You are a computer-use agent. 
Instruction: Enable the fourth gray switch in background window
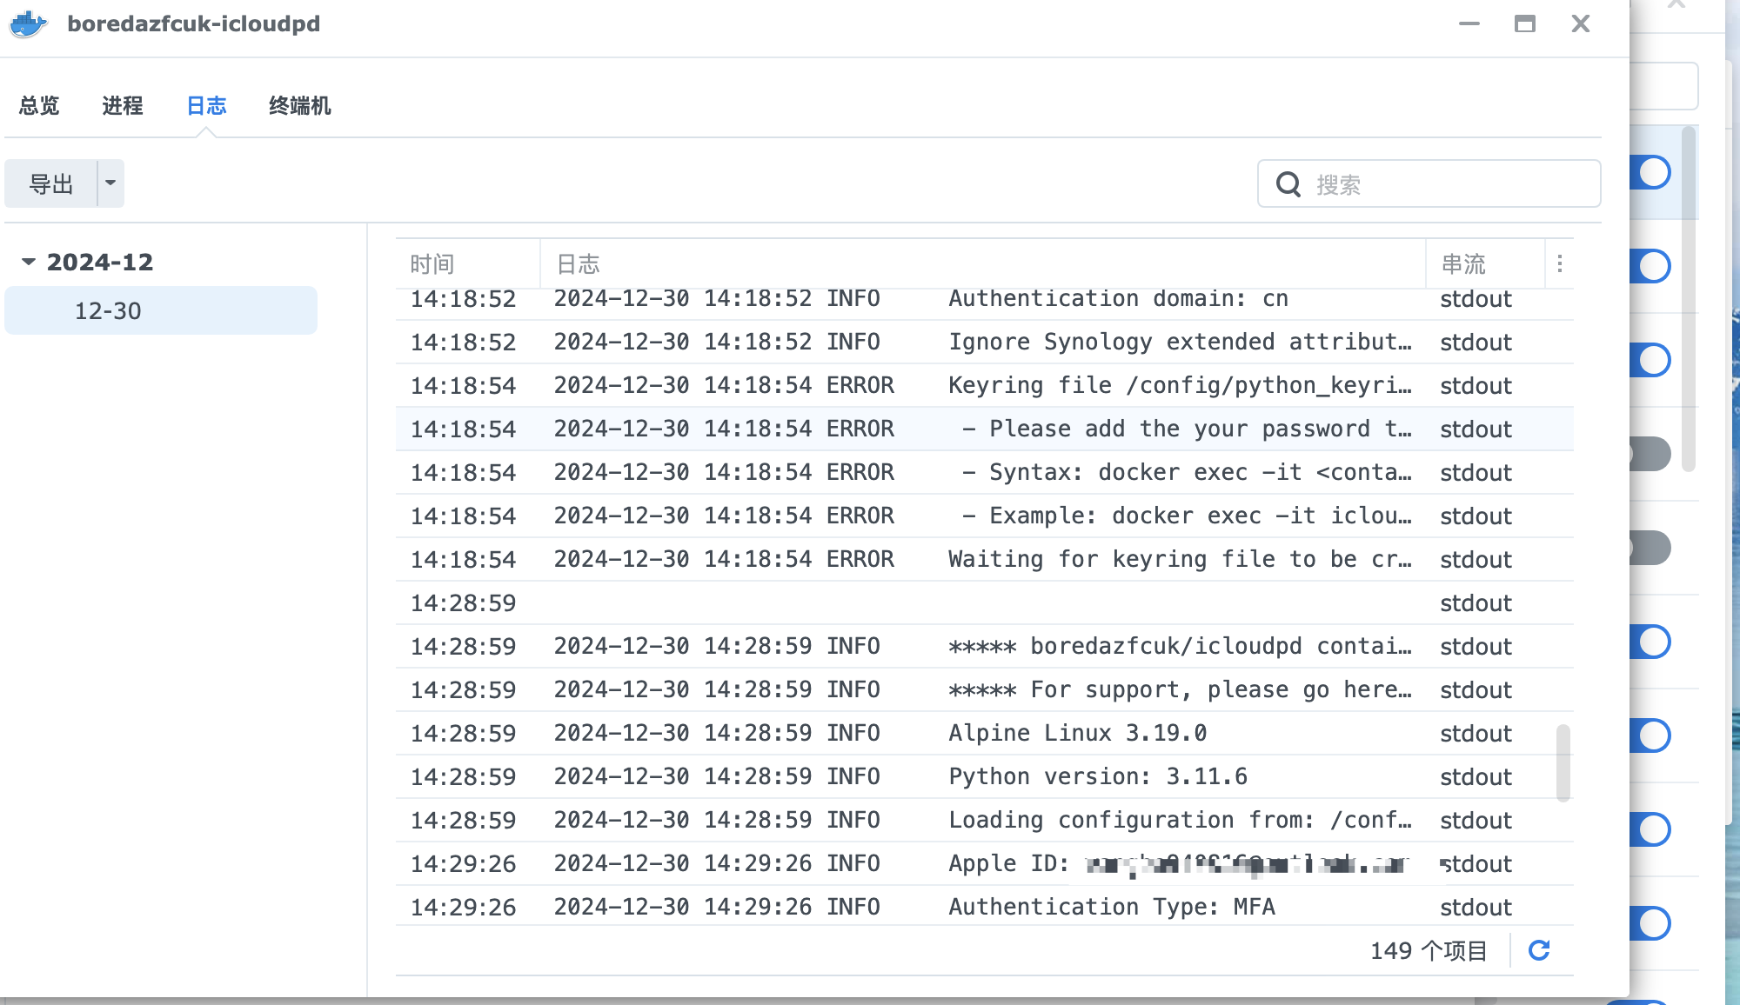pyautogui.click(x=1650, y=454)
